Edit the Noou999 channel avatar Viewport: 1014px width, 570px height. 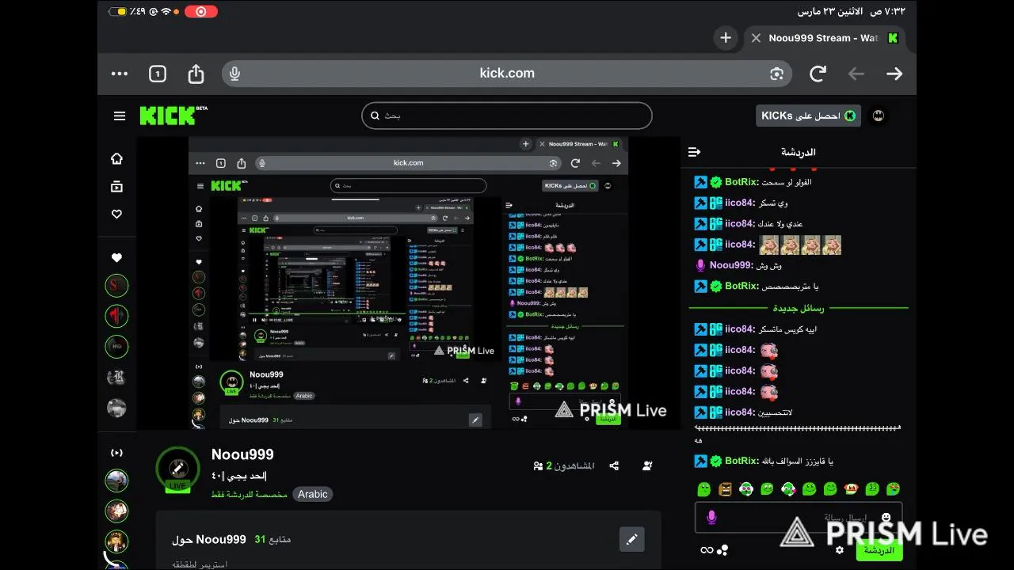178,469
